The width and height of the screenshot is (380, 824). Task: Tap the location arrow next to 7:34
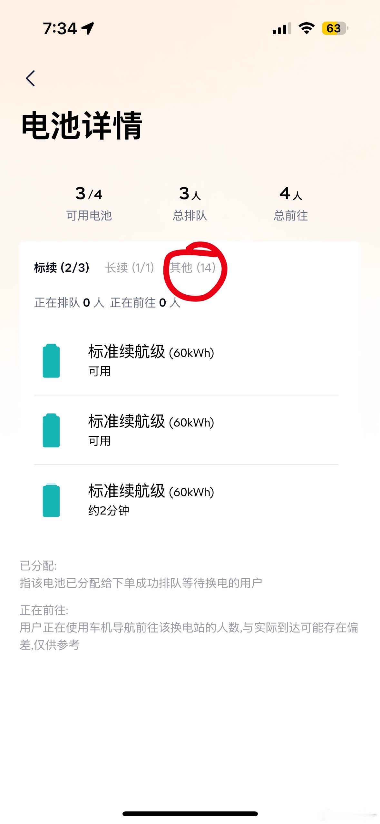coord(88,28)
